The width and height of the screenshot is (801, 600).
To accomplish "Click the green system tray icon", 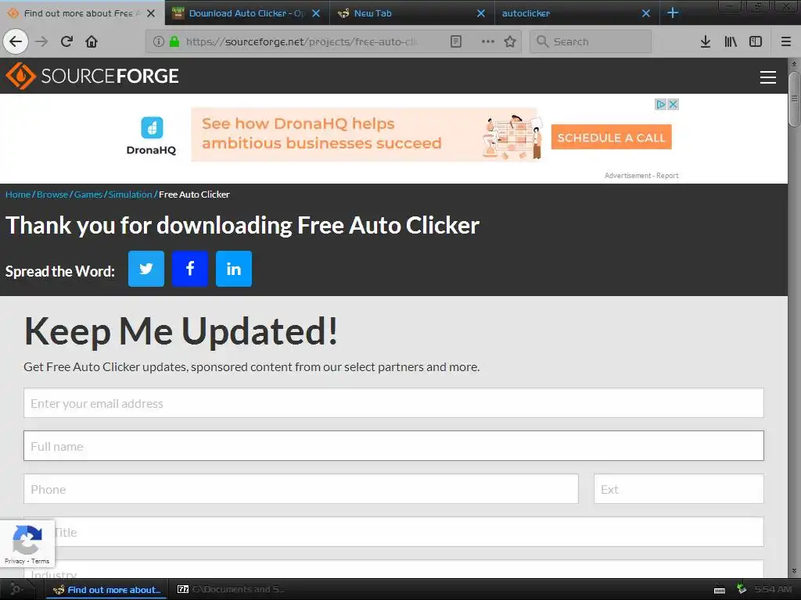I will [x=742, y=589].
